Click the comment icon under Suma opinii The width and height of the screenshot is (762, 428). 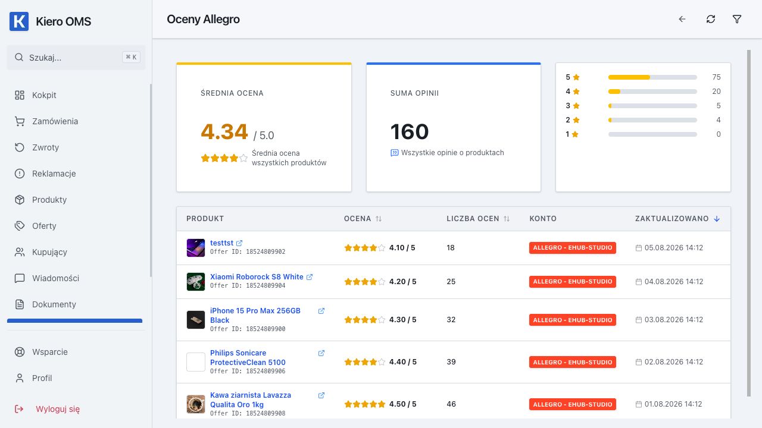coord(394,153)
